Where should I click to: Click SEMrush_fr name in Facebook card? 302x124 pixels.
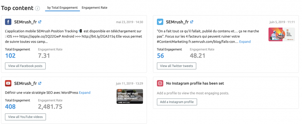click(25, 22)
